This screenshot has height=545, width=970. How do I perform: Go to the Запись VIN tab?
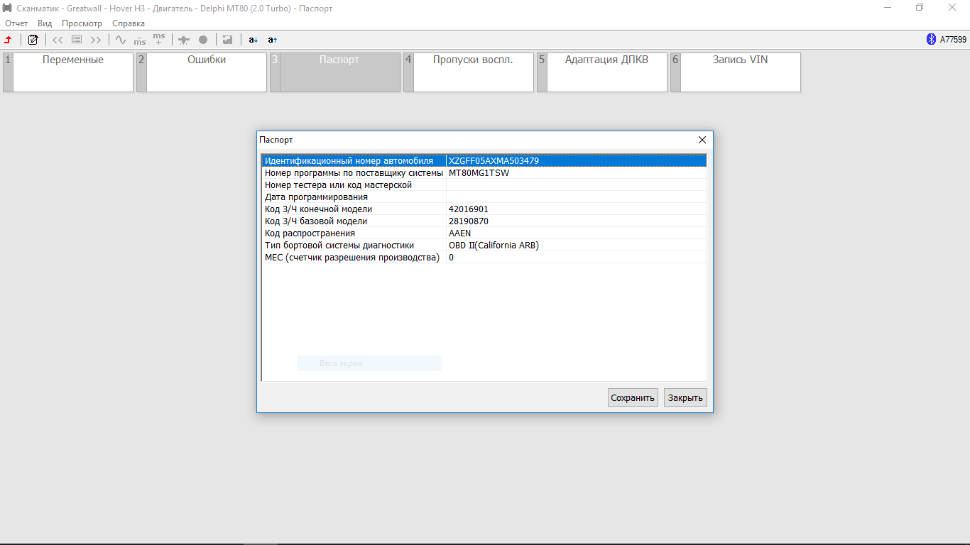coord(740,60)
